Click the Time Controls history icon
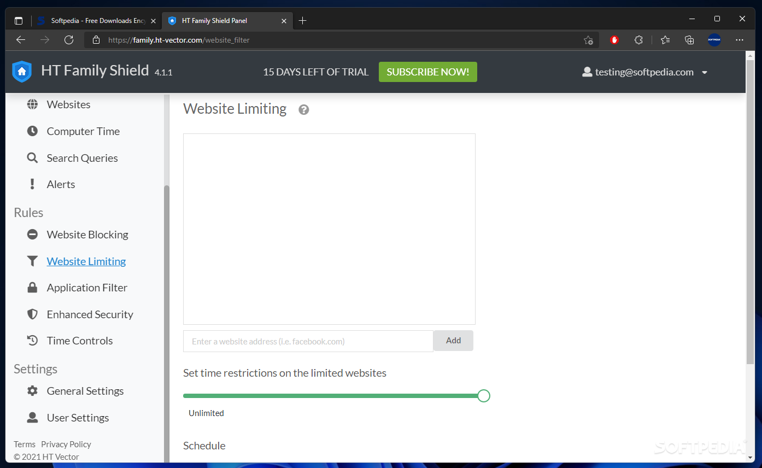This screenshot has width=762, height=468. pos(33,341)
